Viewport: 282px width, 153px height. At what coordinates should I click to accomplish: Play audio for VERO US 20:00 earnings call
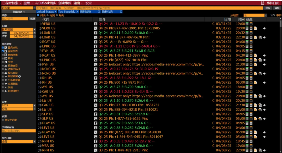[265, 28]
